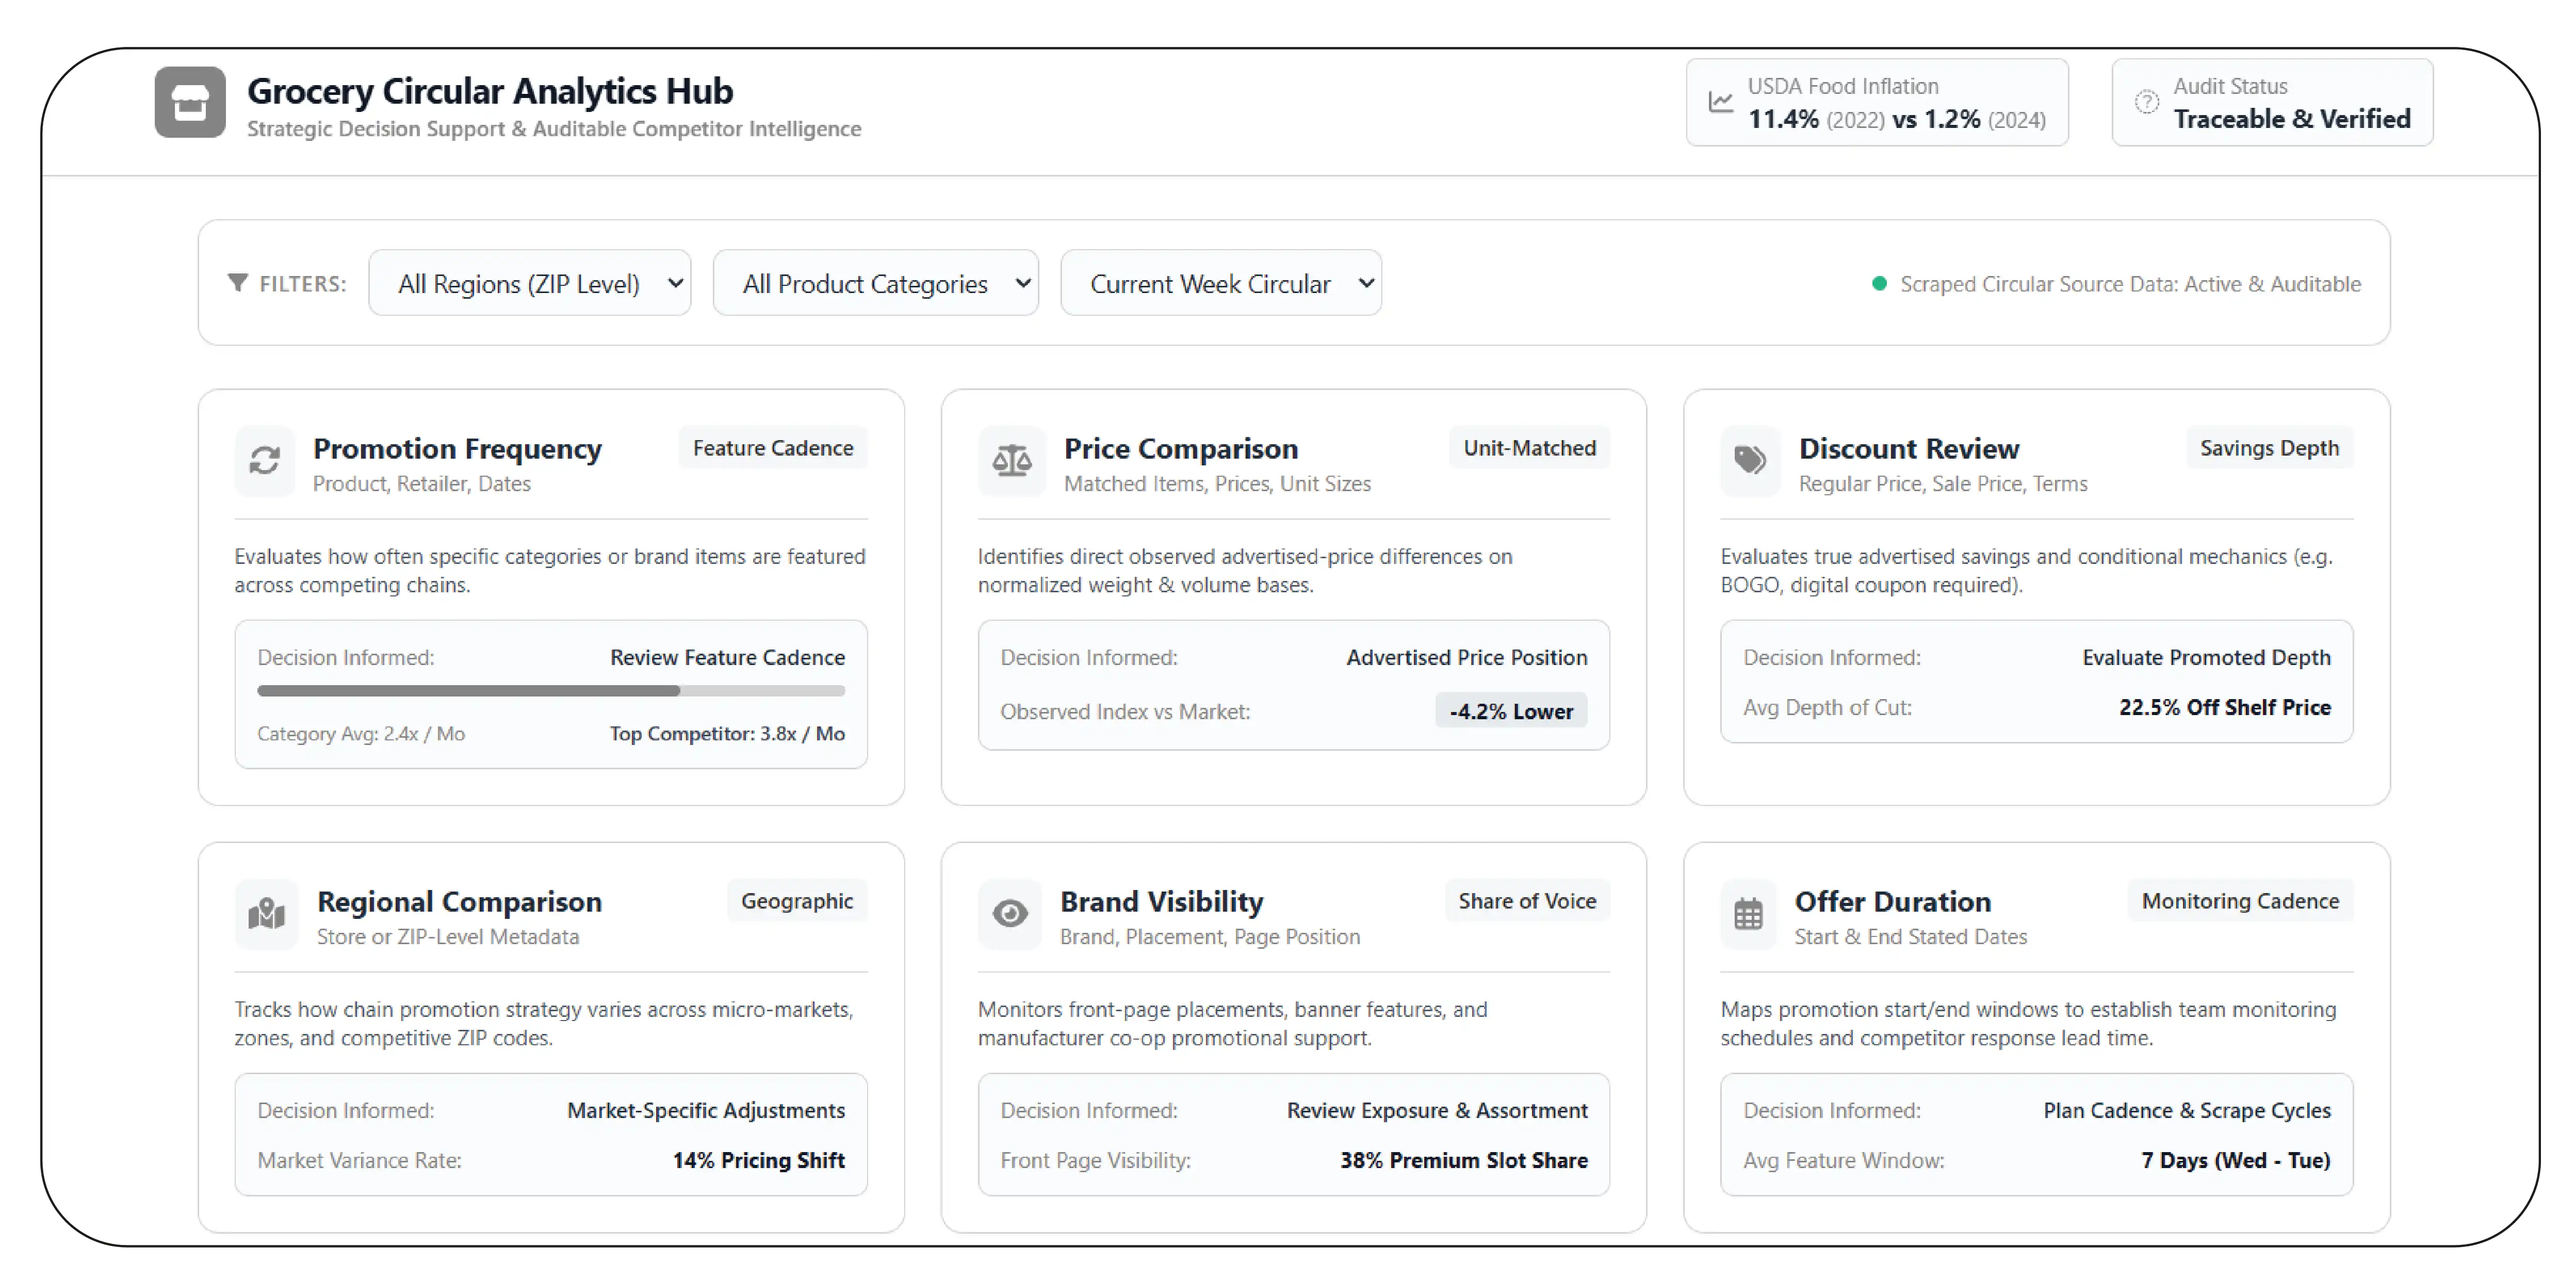Click Scraped Circular Source Data status text
2576x1279 pixels.
(2130, 284)
